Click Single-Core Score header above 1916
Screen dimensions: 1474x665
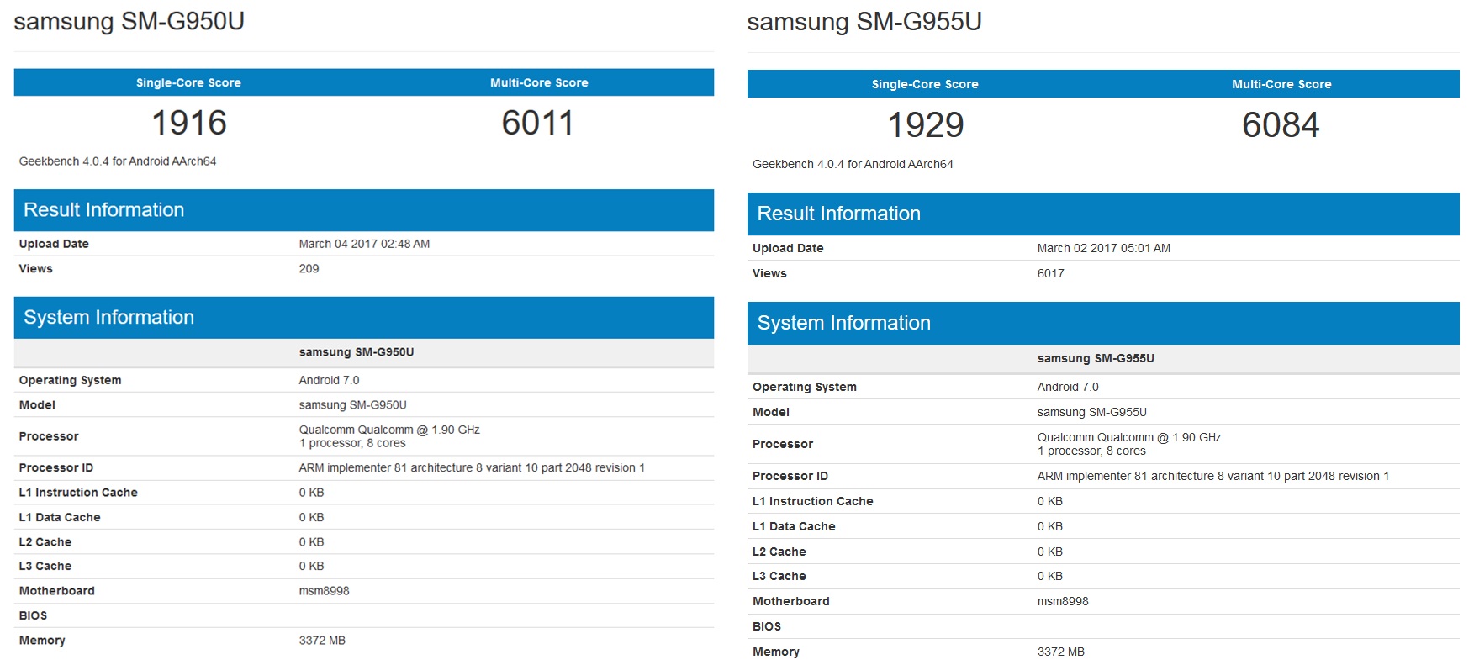188,82
